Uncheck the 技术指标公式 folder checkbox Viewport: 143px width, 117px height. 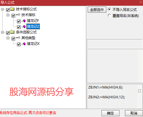(x=8, y=10)
